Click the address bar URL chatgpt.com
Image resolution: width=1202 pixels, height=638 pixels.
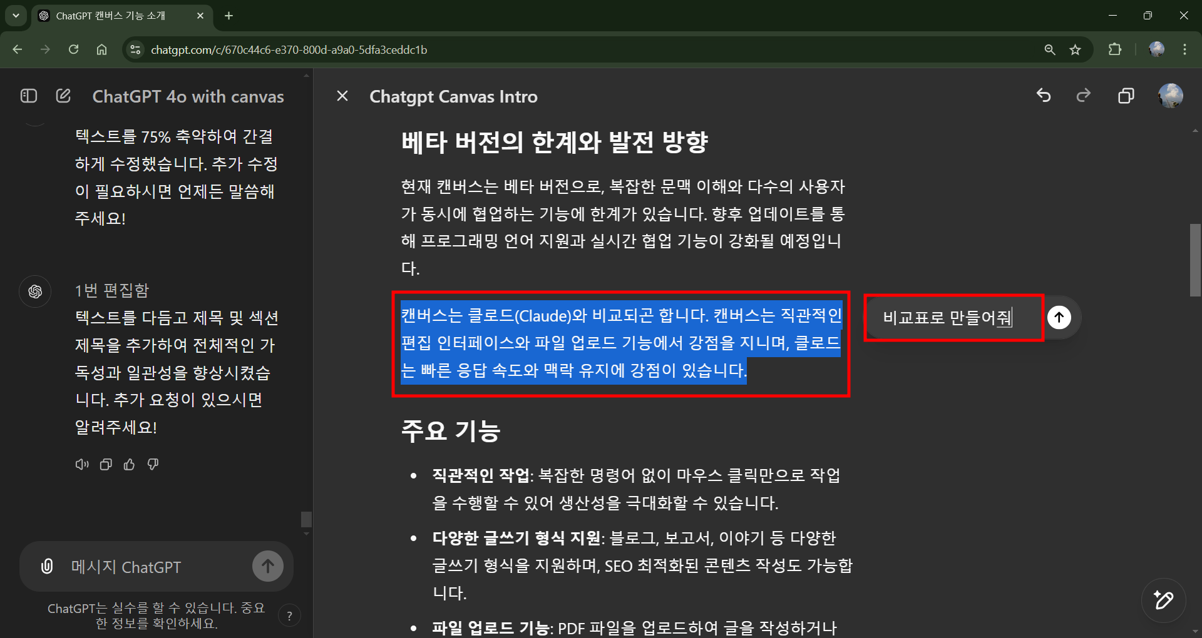click(x=289, y=49)
